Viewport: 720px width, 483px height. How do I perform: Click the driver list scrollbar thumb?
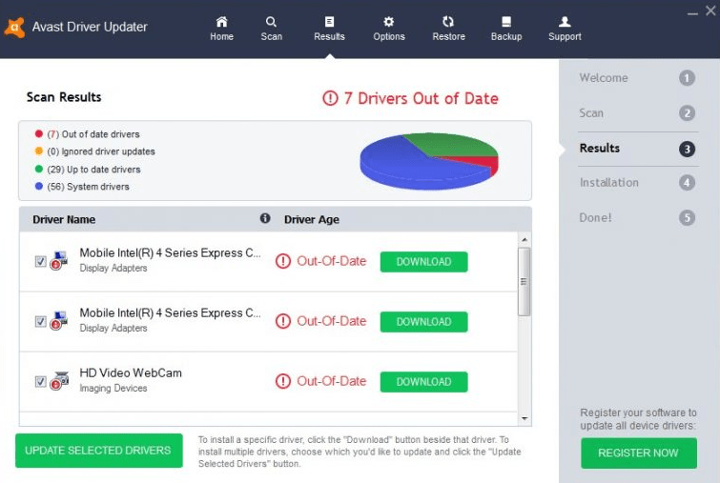[x=524, y=282]
